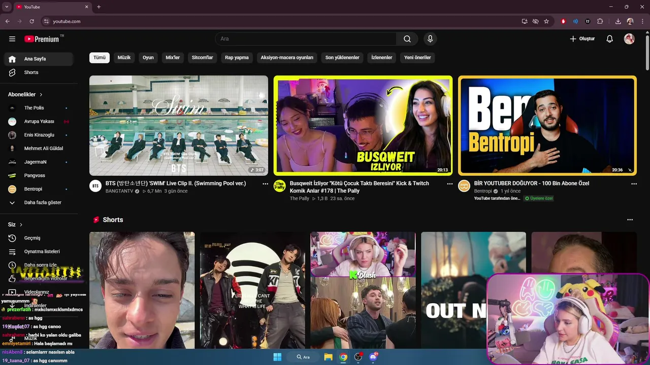Click the YouTube Premium logo
This screenshot has width=650, height=365.
click(42, 39)
